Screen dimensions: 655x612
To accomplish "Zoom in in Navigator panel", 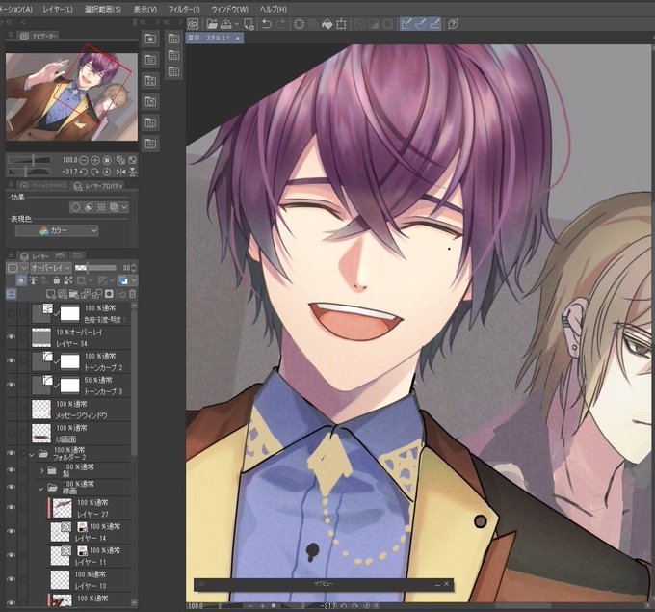I will 95,160.
